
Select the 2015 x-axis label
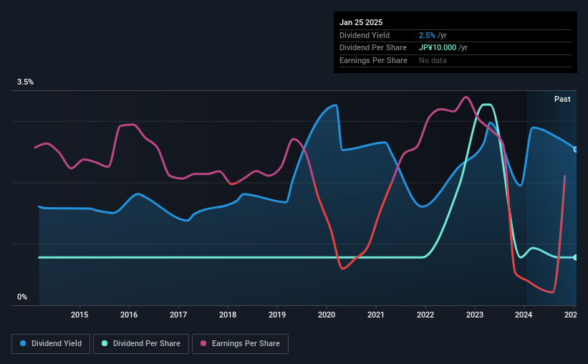point(79,315)
